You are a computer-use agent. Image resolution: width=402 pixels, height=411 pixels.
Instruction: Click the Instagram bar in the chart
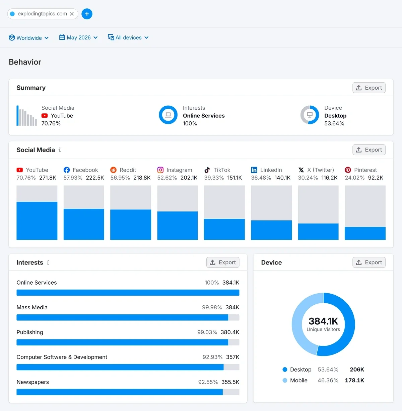(x=178, y=226)
